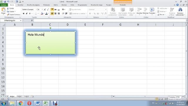Image resolution: width=188 pixels, height=106 pixels.
Task: Click the decrease indent icon
Action: pos(63,14)
